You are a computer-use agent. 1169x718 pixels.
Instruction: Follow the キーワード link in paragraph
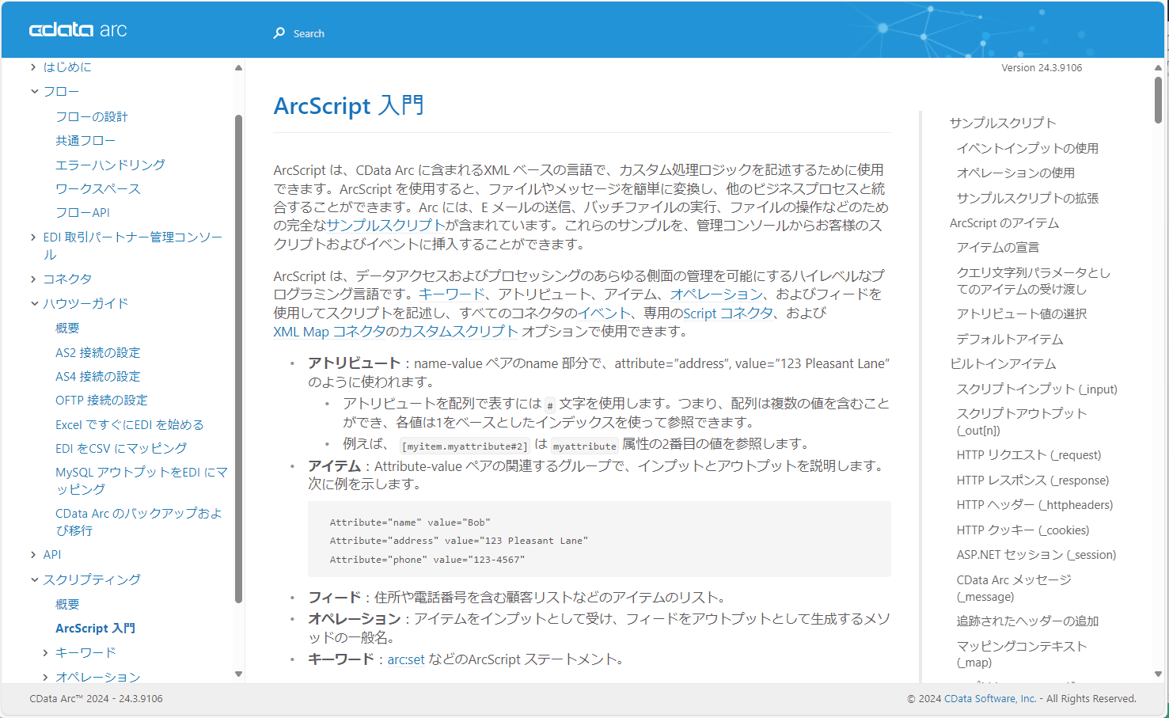(x=452, y=294)
